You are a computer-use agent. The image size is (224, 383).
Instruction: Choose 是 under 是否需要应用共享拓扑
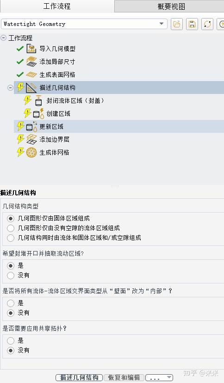[11, 341]
